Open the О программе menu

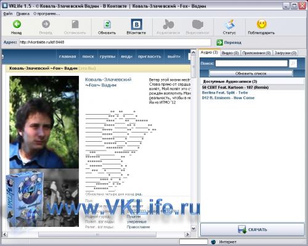click(47, 14)
